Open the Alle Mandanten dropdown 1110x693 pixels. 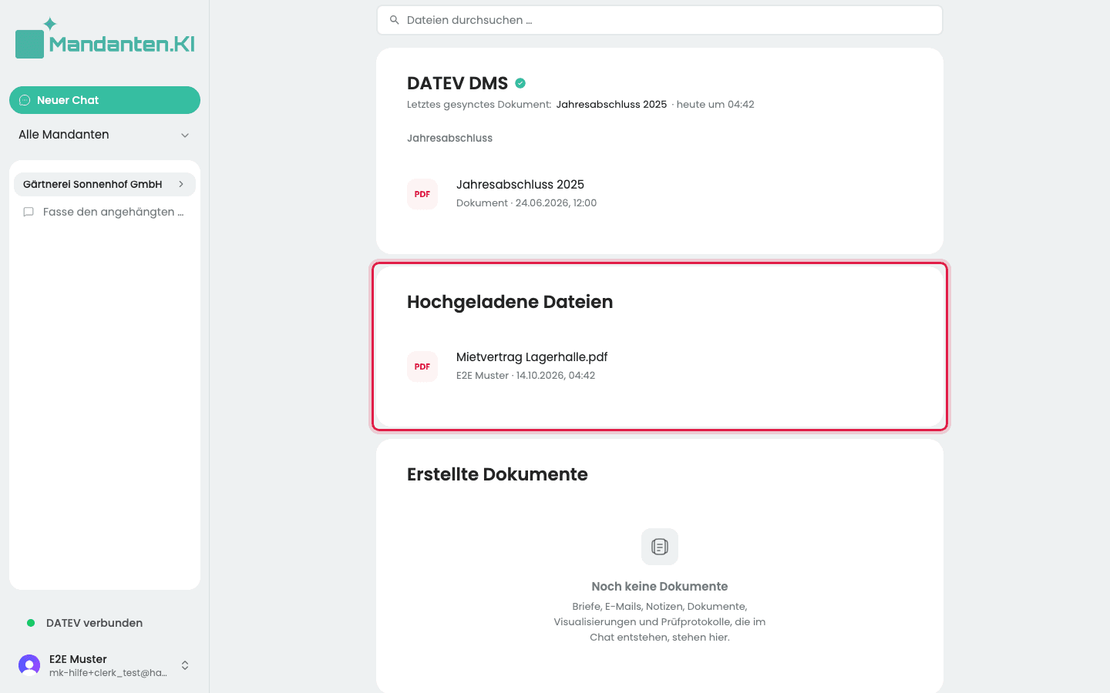pyautogui.click(x=105, y=135)
